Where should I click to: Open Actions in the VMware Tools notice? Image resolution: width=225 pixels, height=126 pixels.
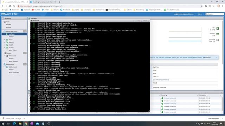pos(207,57)
